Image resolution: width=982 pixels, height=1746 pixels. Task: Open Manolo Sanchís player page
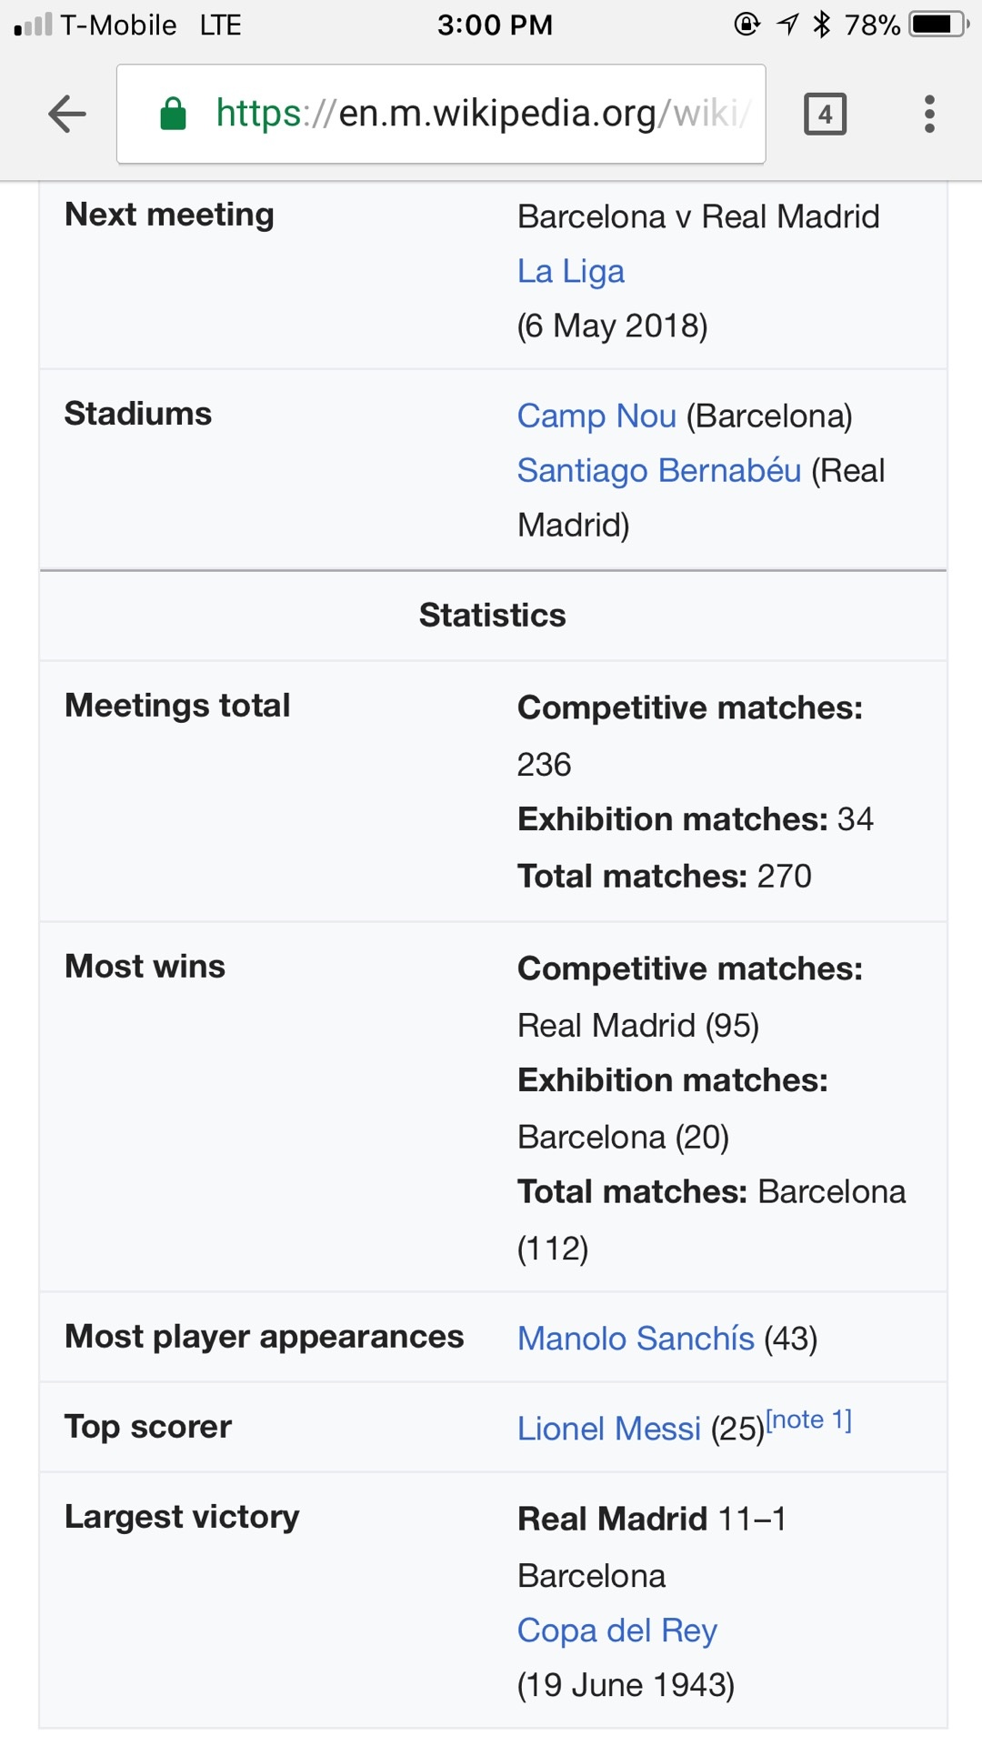636,1338
